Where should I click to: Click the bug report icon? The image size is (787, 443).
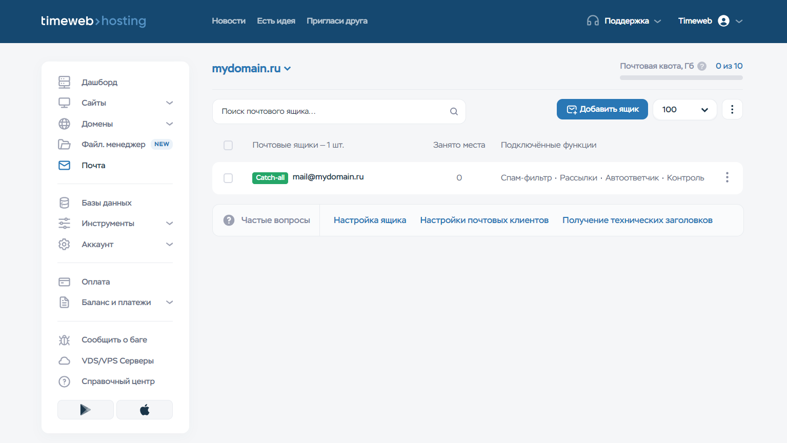[64, 340]
